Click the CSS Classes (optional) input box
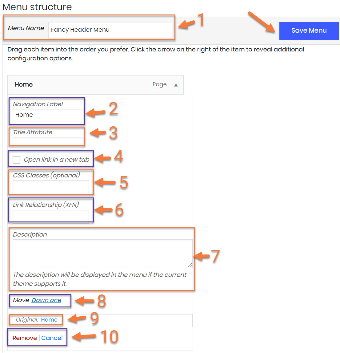 coord(50,187)
